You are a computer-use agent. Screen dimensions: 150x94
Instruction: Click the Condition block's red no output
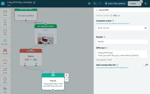(25, 65)
